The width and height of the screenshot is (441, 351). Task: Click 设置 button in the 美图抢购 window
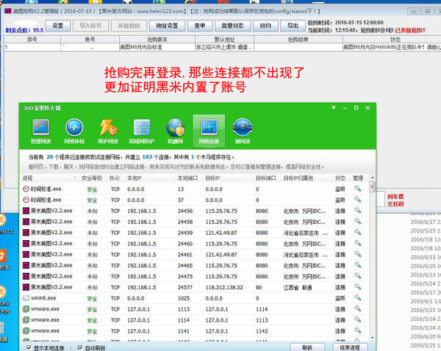point(57,26)
